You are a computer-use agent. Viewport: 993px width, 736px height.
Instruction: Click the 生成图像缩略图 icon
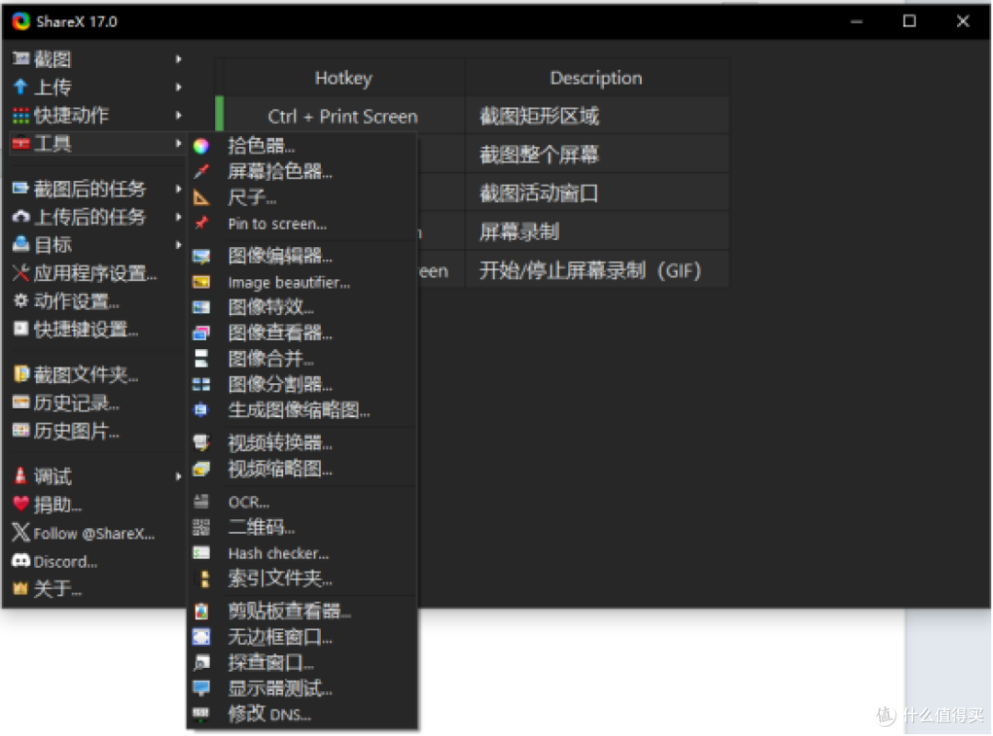[201, 410]
